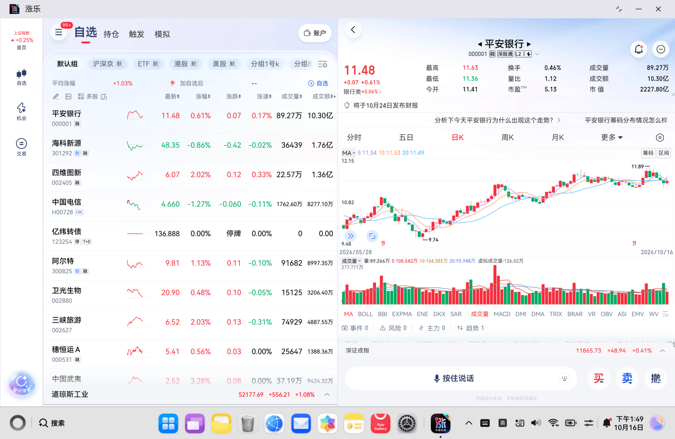Select the 沪深京 group tab
The image size is (675, 439).
coord(108,64)
